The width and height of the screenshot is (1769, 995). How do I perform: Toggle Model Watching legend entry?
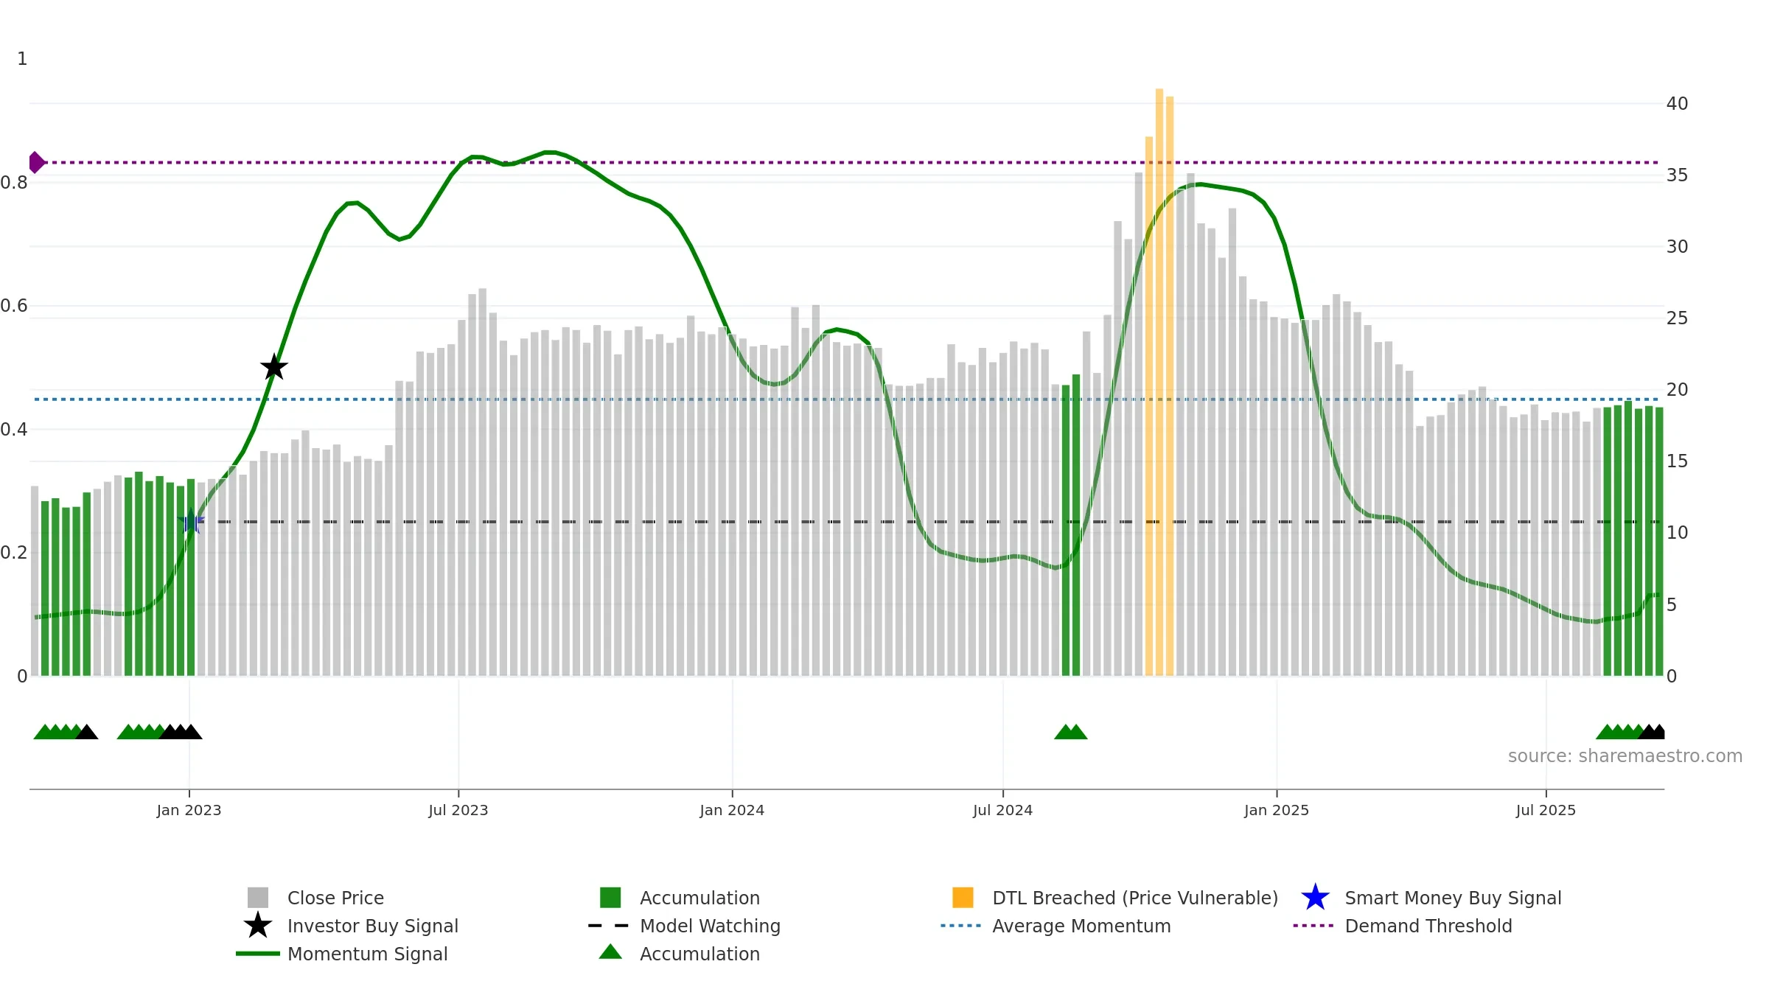click(685, 926)
